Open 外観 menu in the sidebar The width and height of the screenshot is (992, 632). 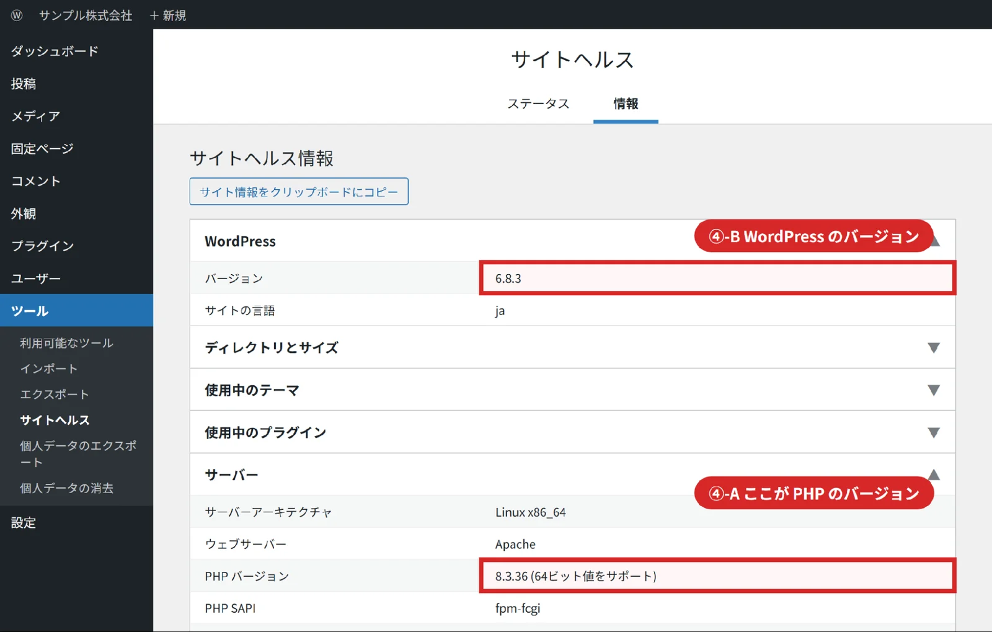[24, 213]
